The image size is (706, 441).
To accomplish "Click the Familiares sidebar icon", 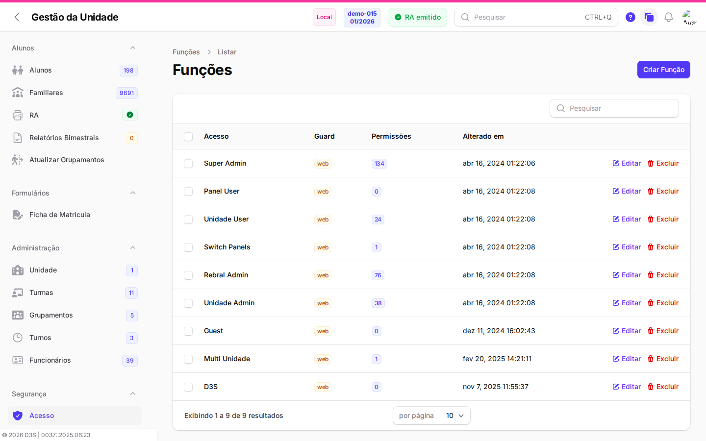I will click(18, 93).
